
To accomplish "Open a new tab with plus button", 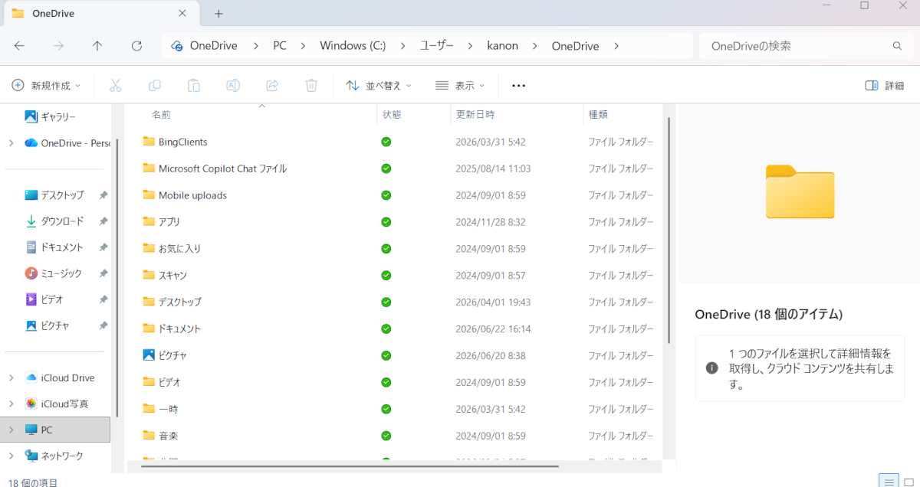I will pos(219,14).
